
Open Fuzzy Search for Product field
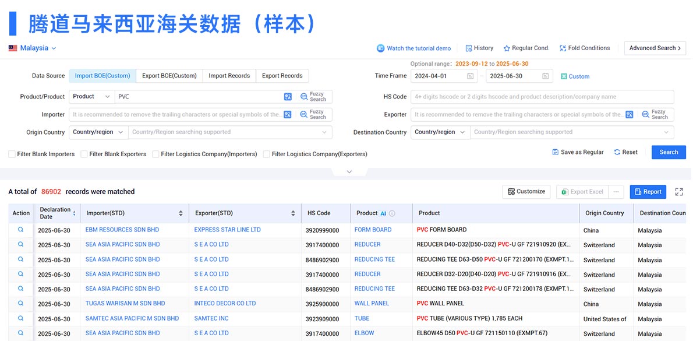pyautogui.click(x=313, y=96)
